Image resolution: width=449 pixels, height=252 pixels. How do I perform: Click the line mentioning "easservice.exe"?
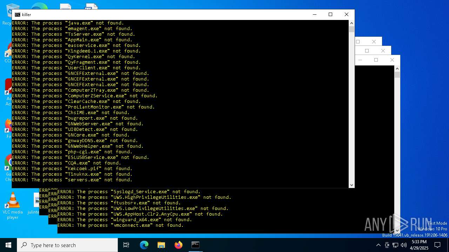(76, 45)
